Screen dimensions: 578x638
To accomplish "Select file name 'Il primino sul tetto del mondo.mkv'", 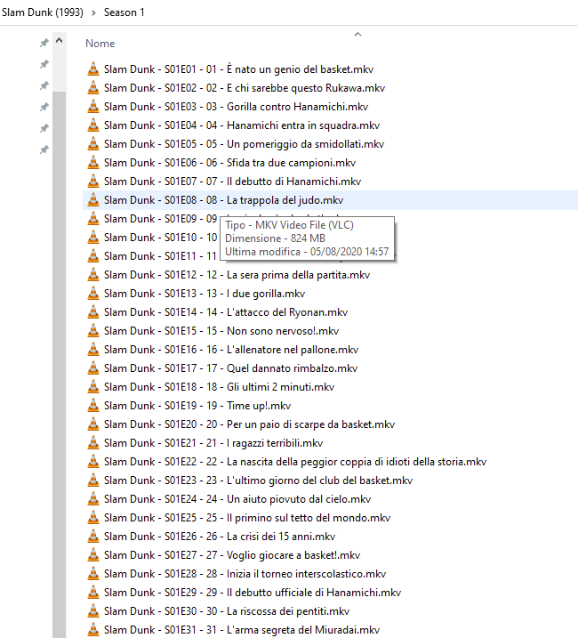I will click(309, 519).
